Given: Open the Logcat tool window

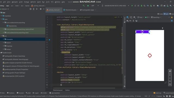Looking at the screenshot, I should point(36,93).
